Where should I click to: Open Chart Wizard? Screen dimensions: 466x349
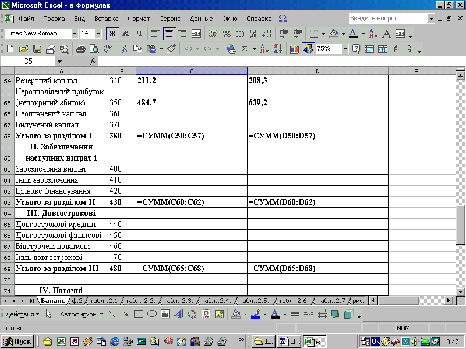tap(295, 49)
